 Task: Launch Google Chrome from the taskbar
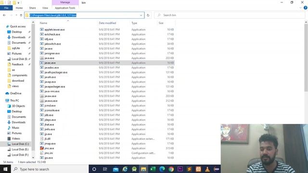pos(171,169)
